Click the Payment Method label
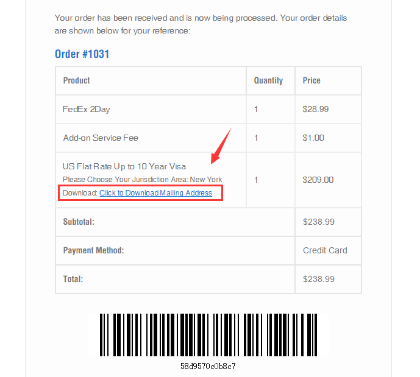 pyautogui.click(x=93, y=250)
